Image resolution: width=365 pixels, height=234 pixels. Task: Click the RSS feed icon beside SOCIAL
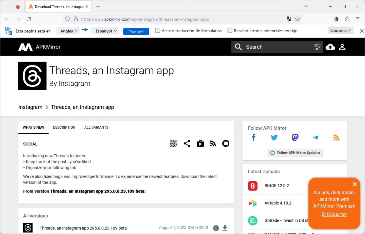click(x=213, y=144)
